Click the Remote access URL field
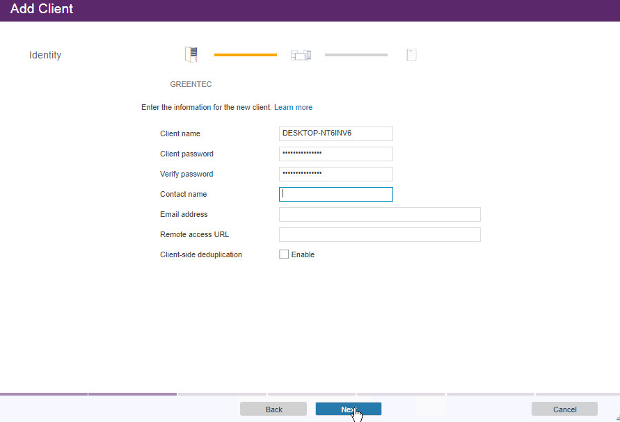The width and height of the screenshot is (620, 422). (x=379, y=234)
